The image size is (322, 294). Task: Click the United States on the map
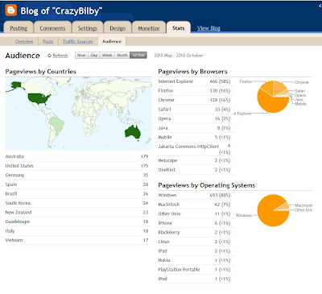[x=39, y=98]
